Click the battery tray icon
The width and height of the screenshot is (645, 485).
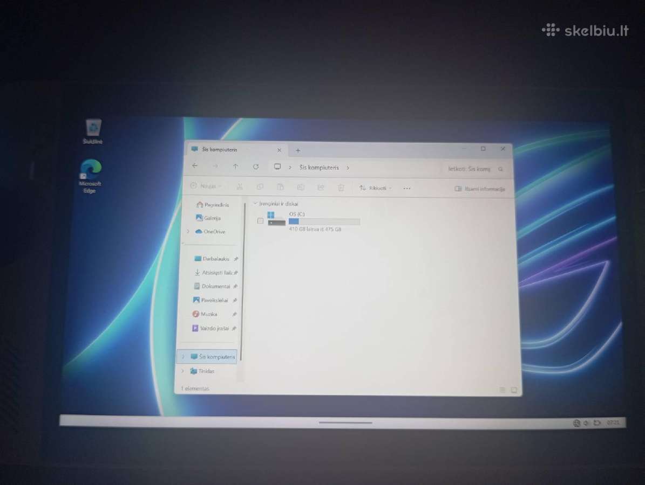point(598,422)
